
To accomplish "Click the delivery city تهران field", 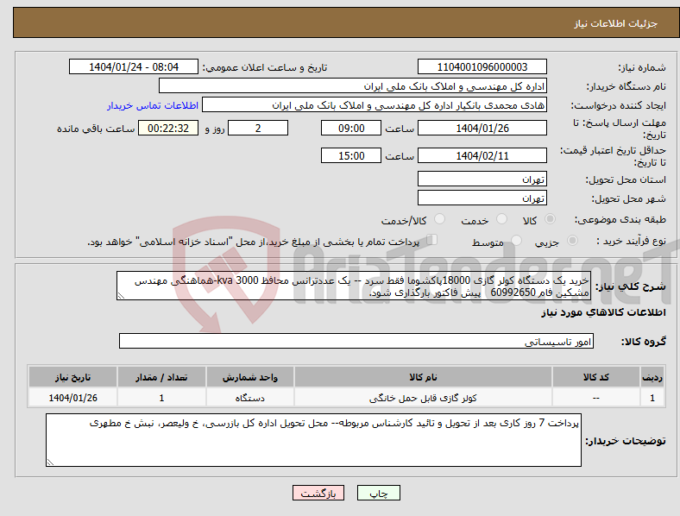I will click(482, 198).
